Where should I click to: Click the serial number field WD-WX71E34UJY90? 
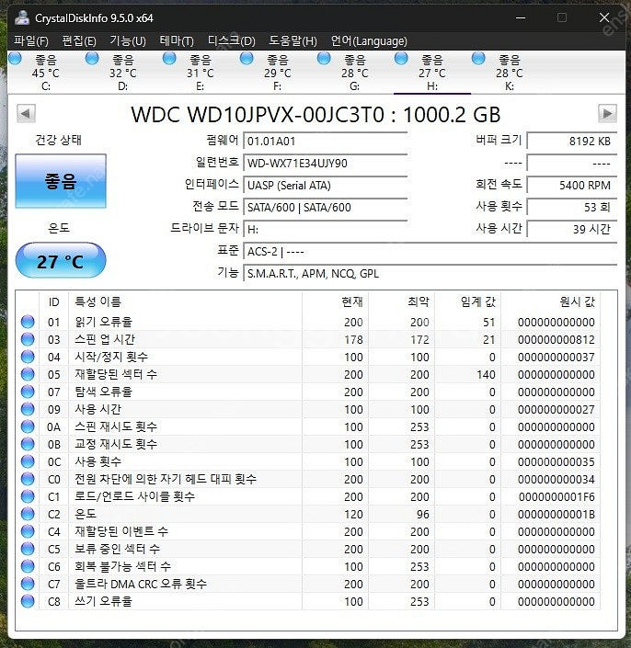[326, 163]
